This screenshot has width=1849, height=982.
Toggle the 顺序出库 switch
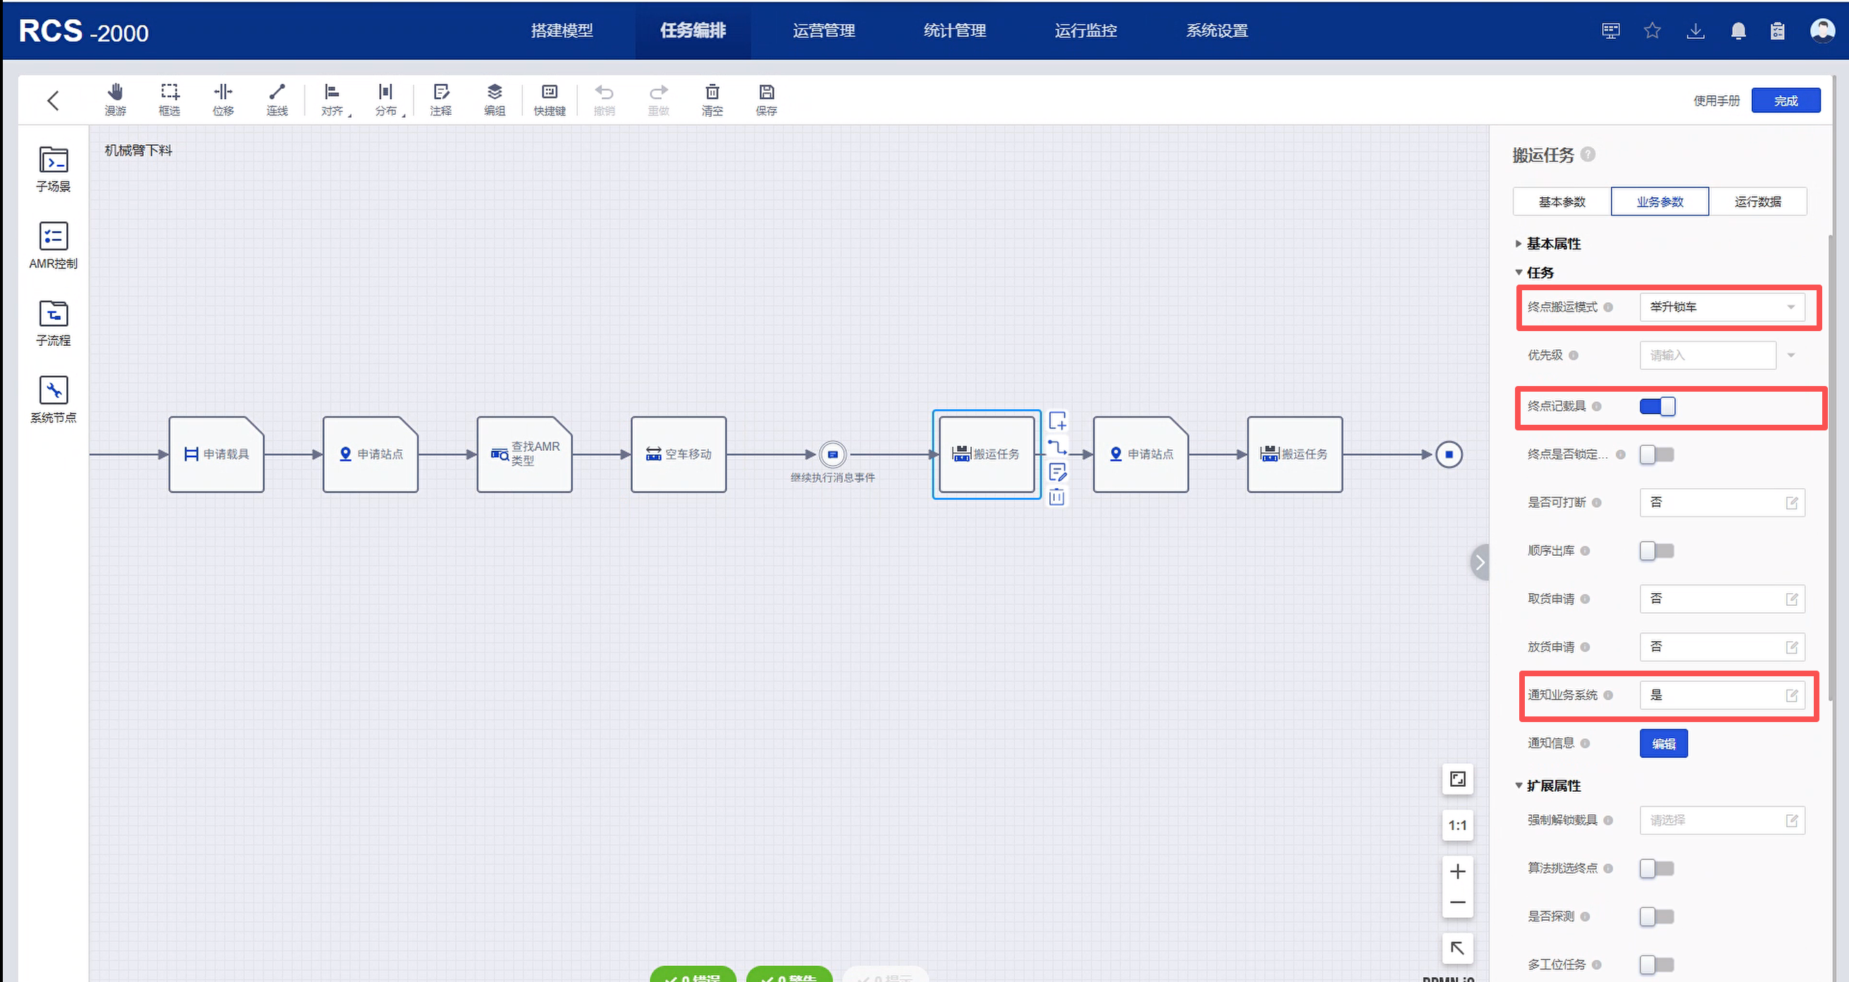click(x=1657, y=551)
